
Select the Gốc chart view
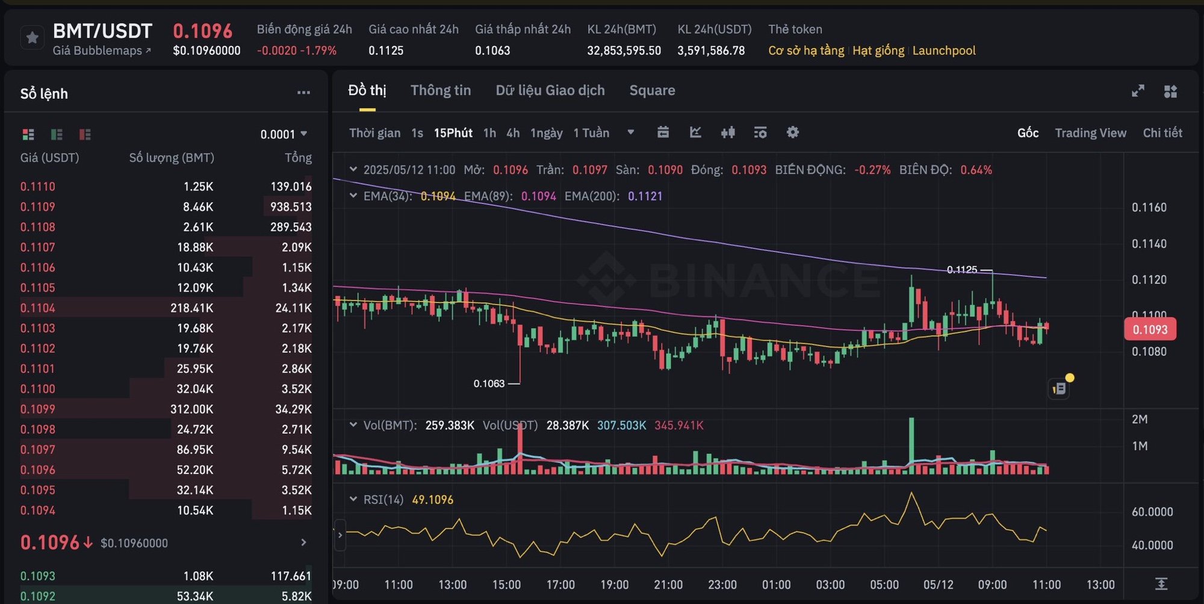(x=1028, y=133)
